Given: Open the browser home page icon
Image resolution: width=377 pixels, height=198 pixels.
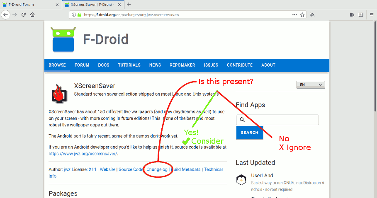Looking at the screenshot, I should click(x=32, y=14).
